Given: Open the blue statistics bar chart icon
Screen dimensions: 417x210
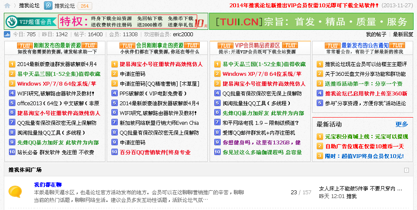Looking at the screenshot, I should point(7,34).
